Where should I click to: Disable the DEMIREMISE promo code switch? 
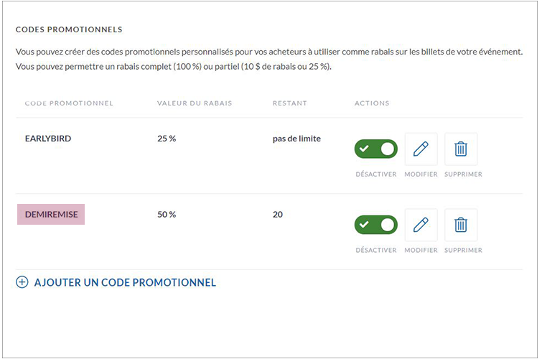375,225
